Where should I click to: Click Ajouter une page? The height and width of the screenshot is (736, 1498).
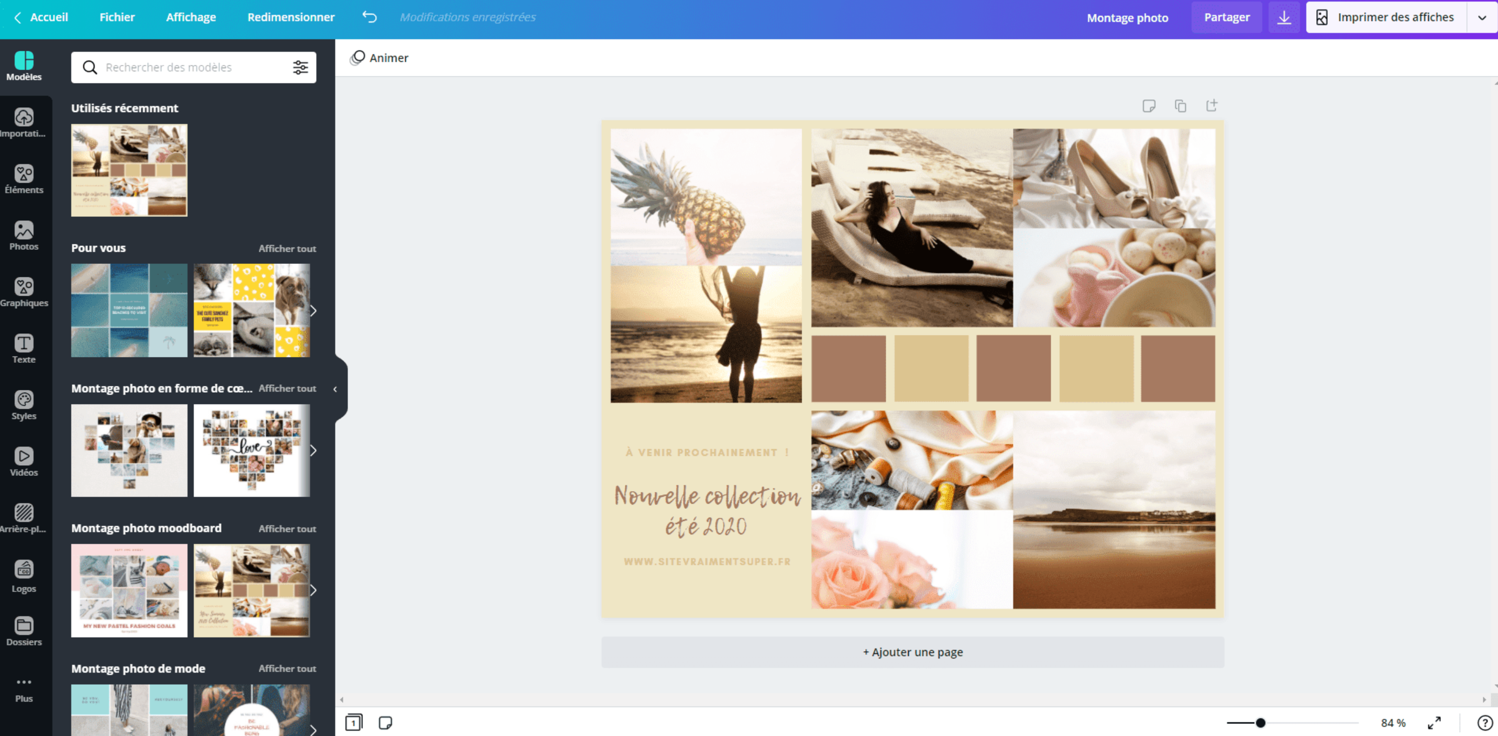pos(912,652)
